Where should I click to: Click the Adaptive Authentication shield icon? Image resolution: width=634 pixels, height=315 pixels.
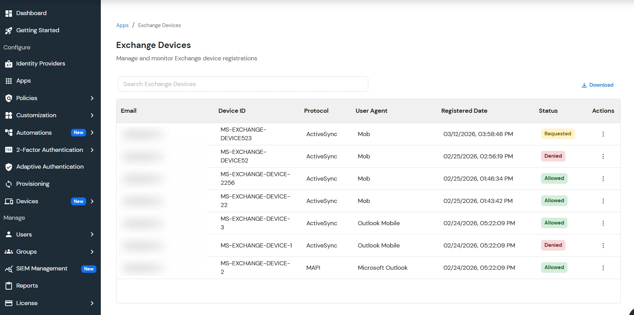pos(9,167)
